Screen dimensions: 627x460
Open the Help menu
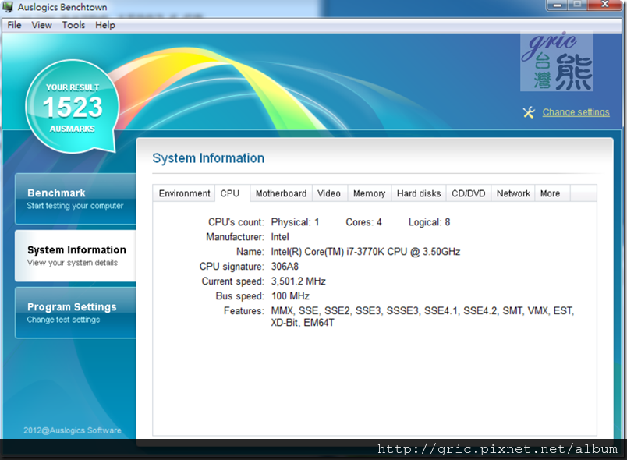[x=105, y=25]
